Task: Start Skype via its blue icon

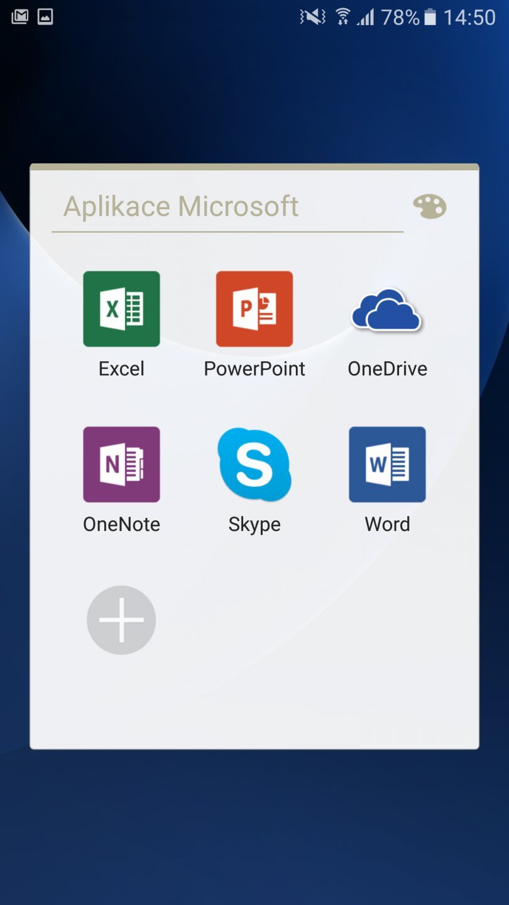Action: (x=255, y=464)
